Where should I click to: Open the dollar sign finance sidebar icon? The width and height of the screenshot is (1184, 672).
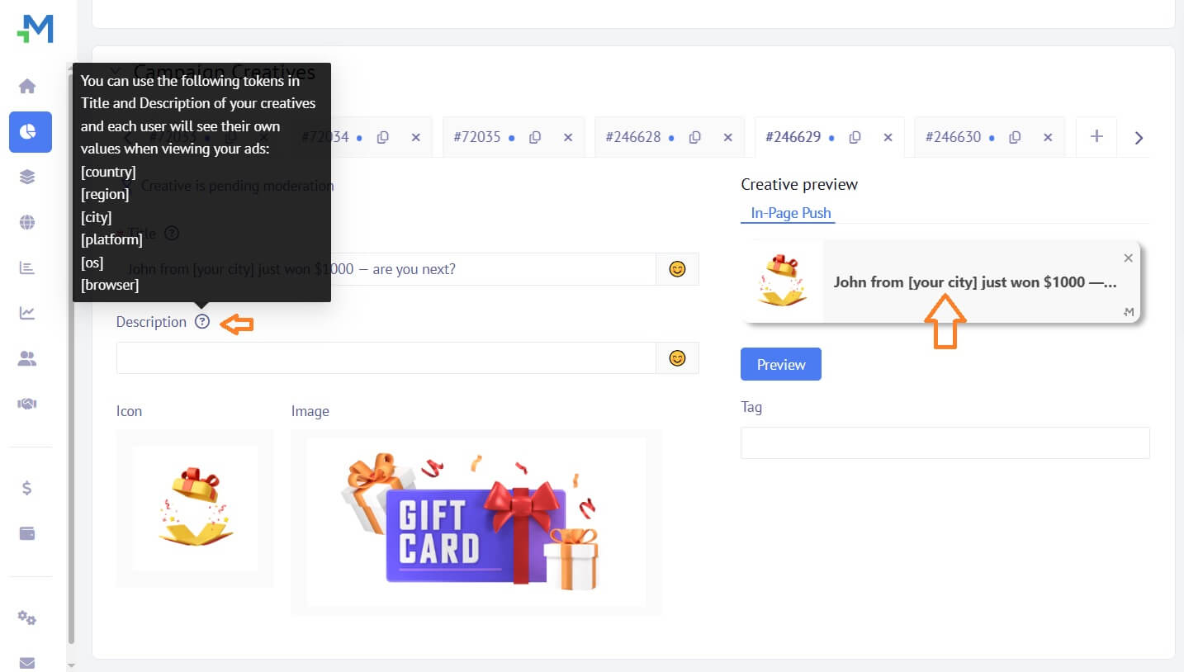[x=27, y=488]
